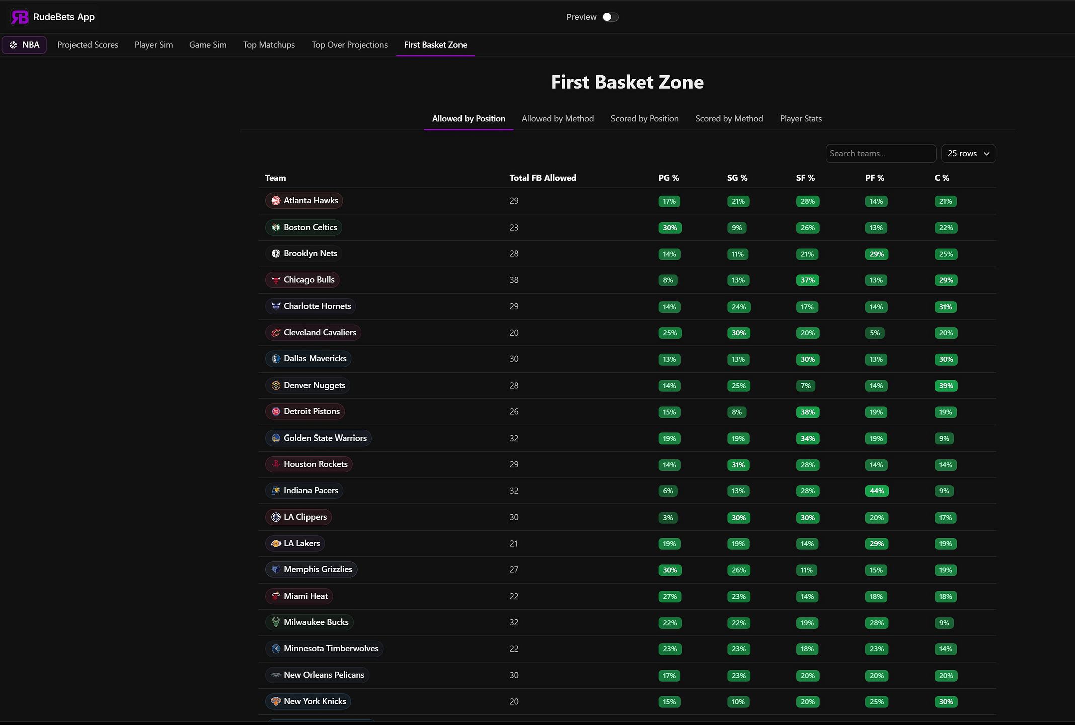Click the Memphis Grizzlies team logo
This screenshot has height=725, width=1075.
(x=276, y=569)
